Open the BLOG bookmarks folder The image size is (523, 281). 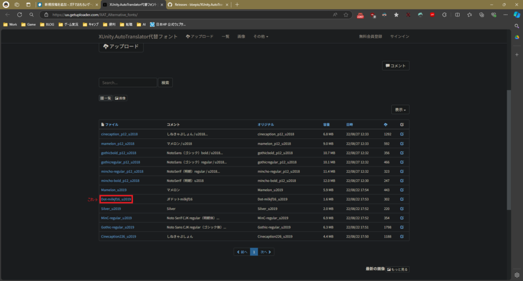point(47,25)
